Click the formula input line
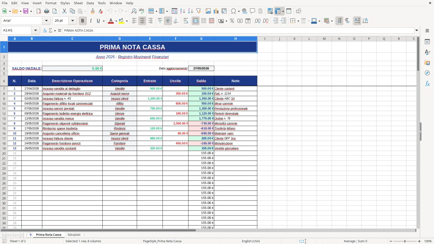Image resolution: width=434 pixels, height=244 pixels. tap(239, 31)
